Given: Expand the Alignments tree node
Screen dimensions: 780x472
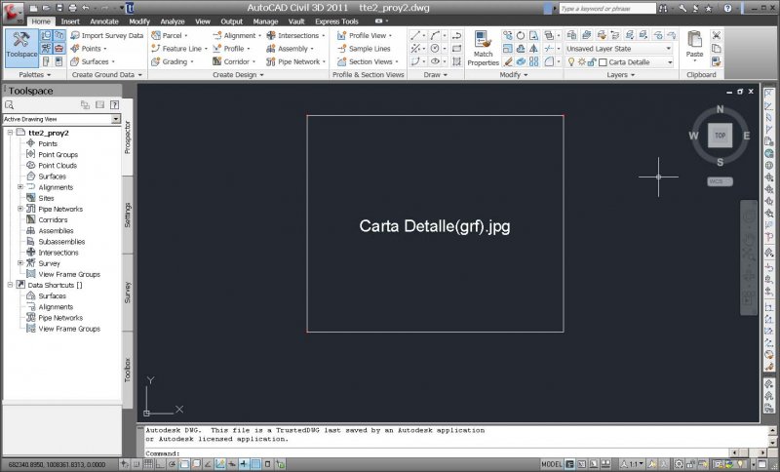Looking at the screenshot, I should click(20, 187).
